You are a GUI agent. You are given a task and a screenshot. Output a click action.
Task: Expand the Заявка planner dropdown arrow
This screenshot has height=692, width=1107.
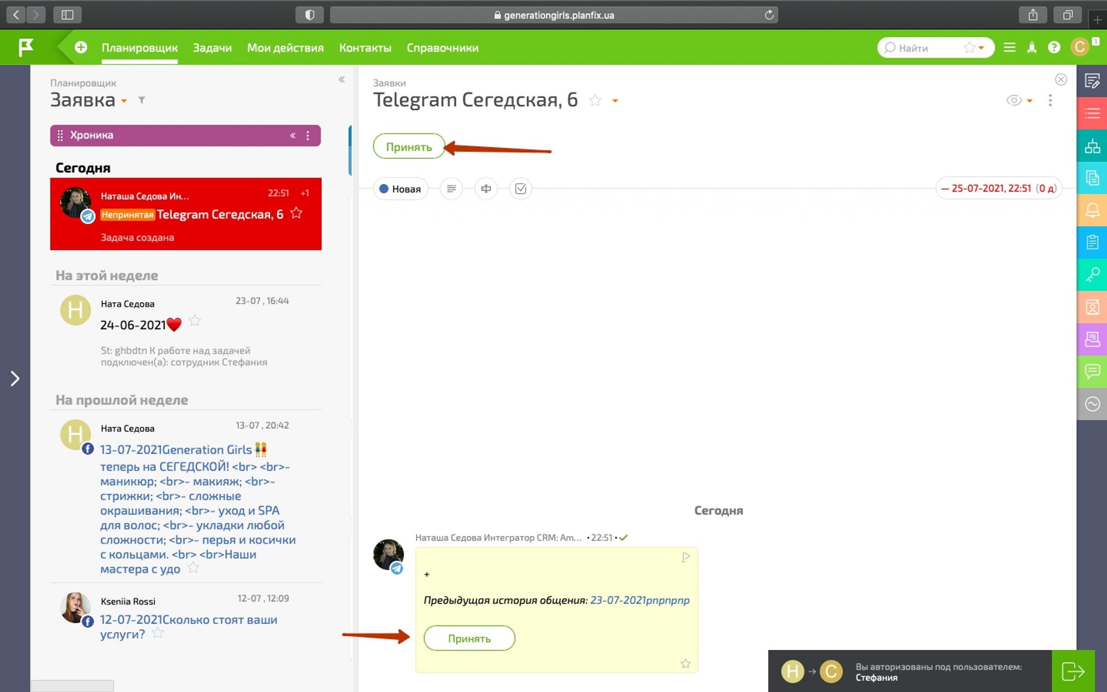point(124,101)
